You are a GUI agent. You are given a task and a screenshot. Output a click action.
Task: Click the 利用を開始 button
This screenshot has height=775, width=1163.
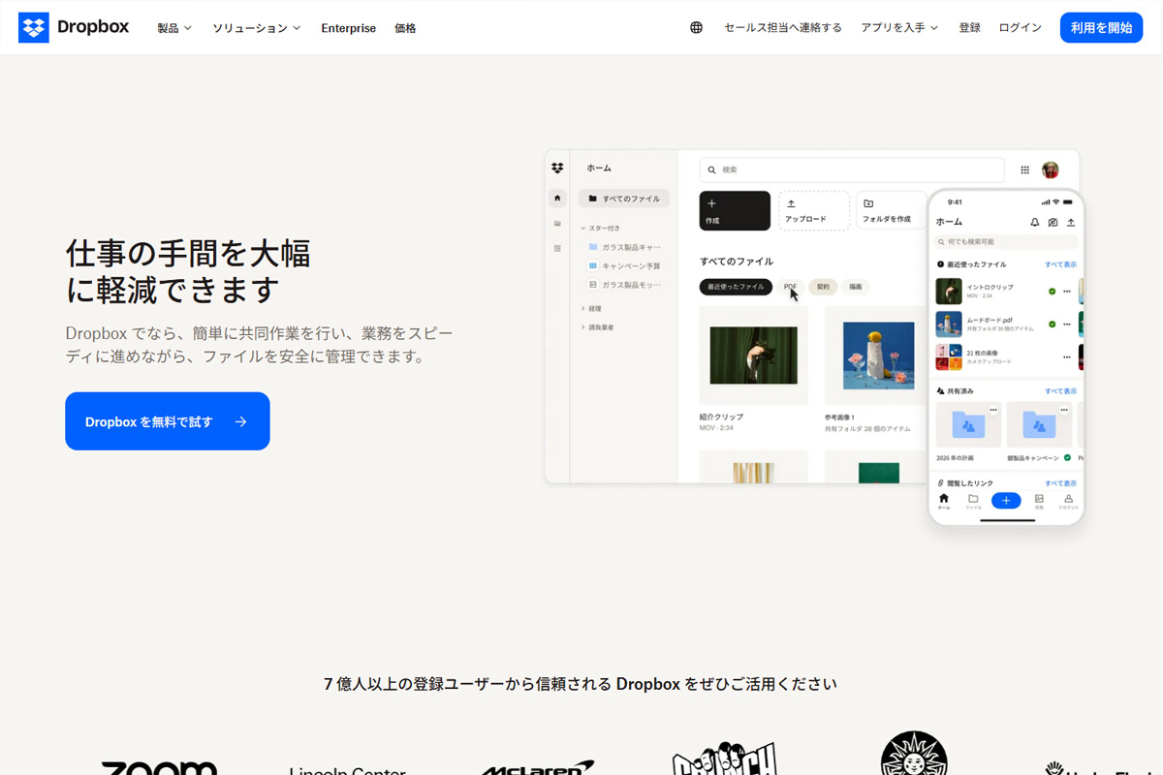[1101, 28]
